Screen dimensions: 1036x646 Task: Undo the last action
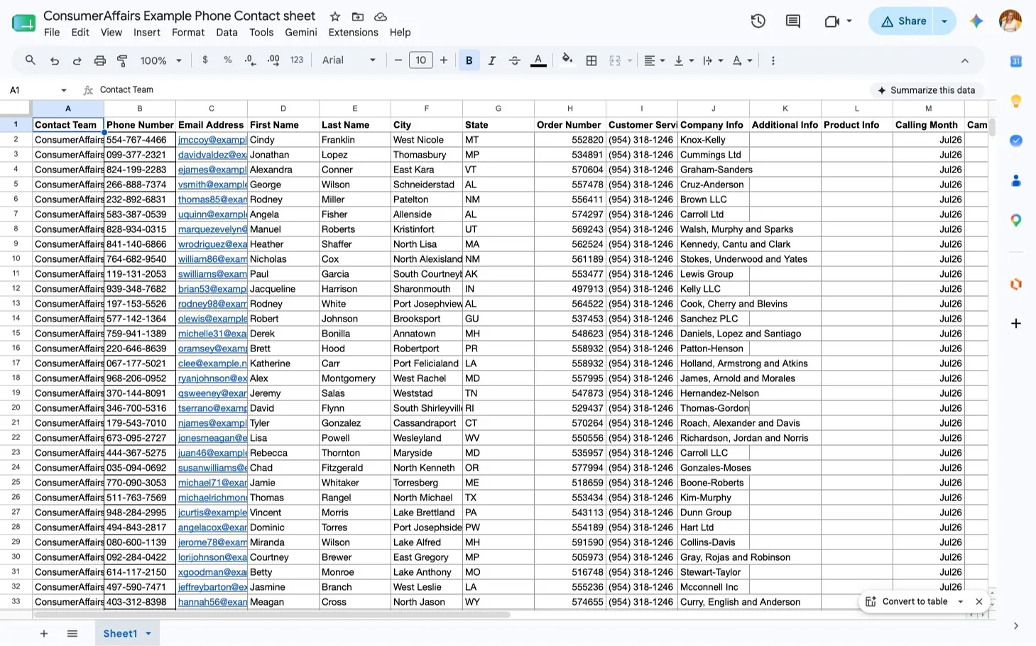coord(54,60)
